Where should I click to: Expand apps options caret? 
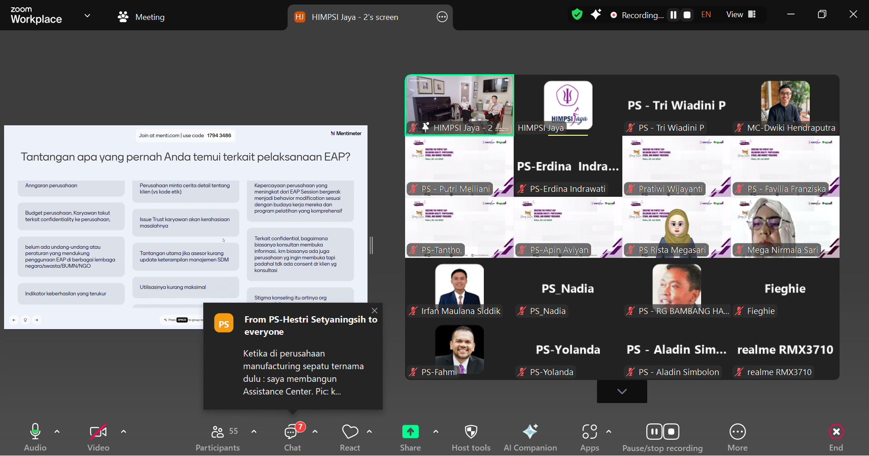pos(609,432)
